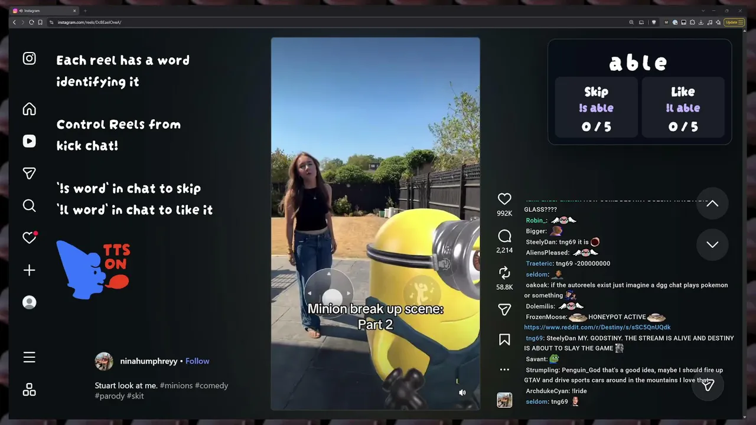Open the reddit.com Destiny link in chat
Screen dimensions: 756x425
[x=597, y=327]
